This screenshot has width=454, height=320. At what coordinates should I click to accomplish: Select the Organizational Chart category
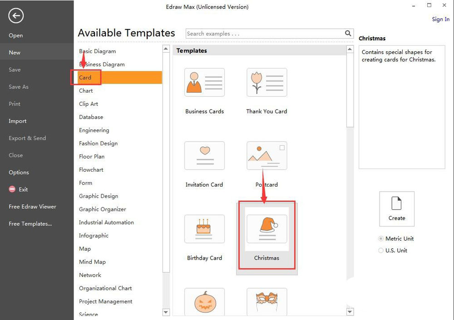(105, 288)
